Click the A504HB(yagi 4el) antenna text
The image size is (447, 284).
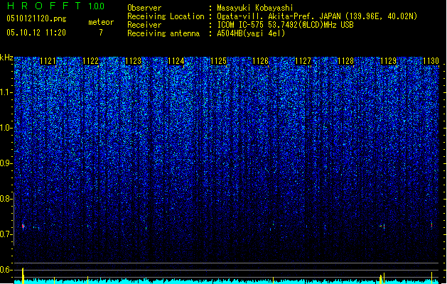pos(251,33)
